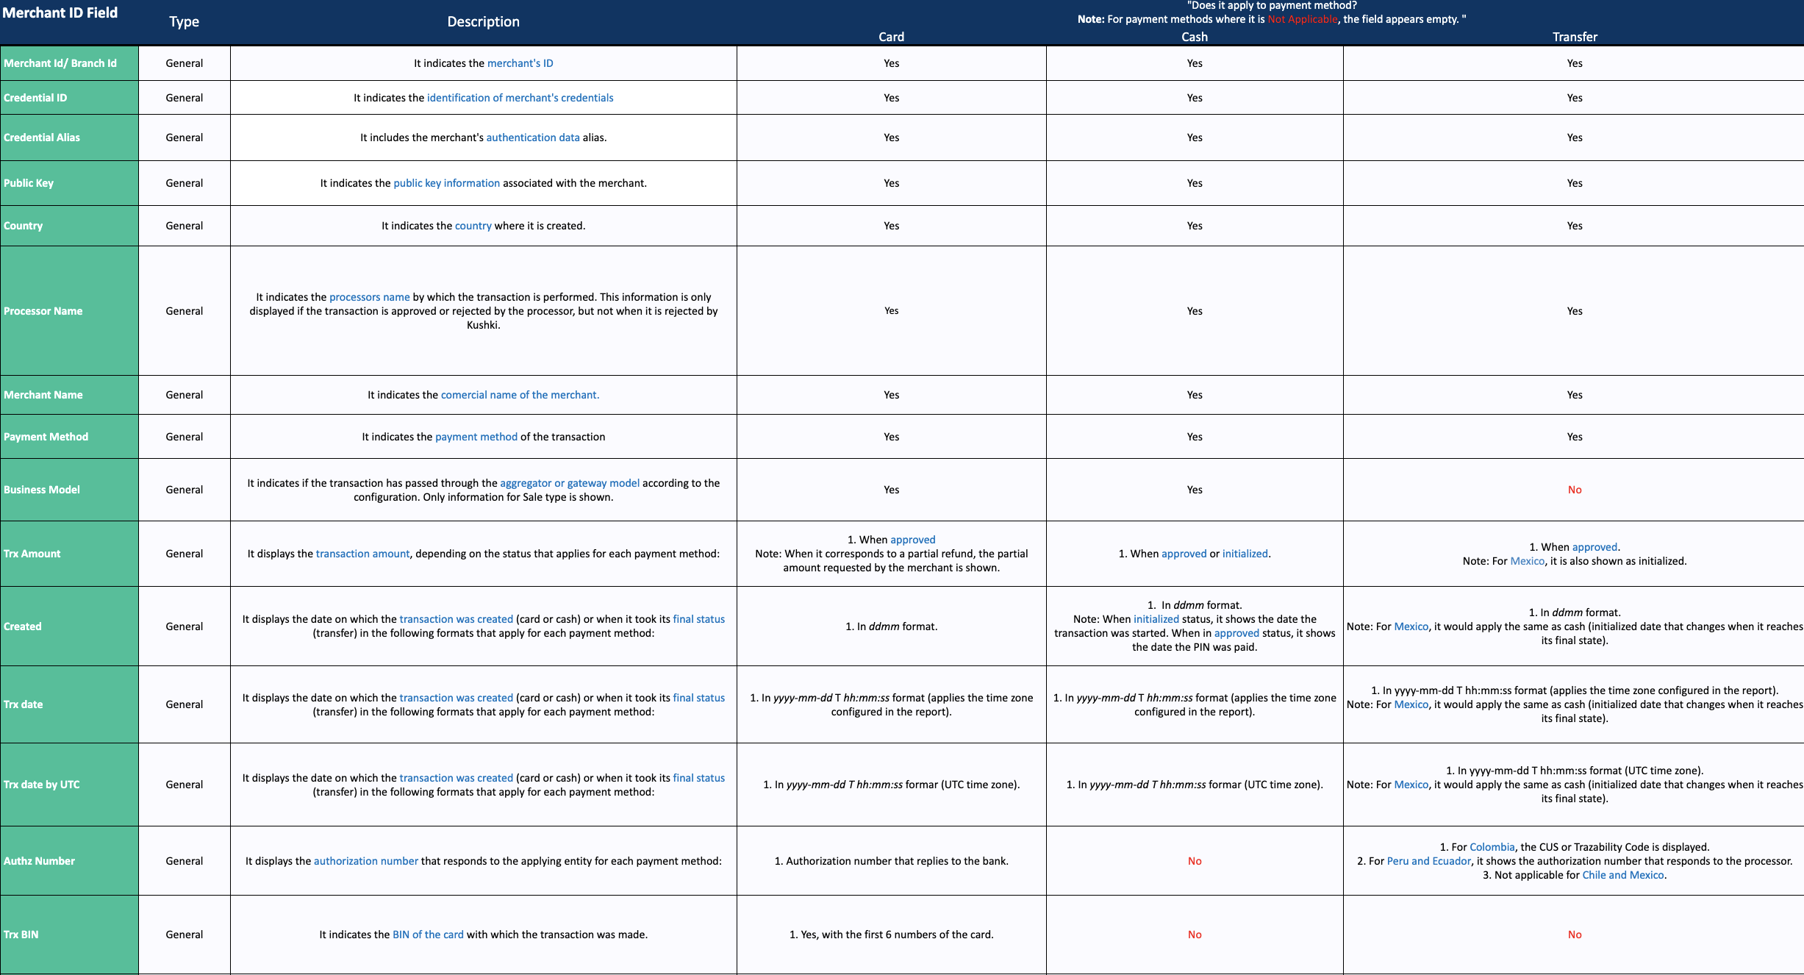Screen dimensions: 1804x975
Task: Click the "authorization number" blue text
Action: pyautogui.click(x=365, y=861)
